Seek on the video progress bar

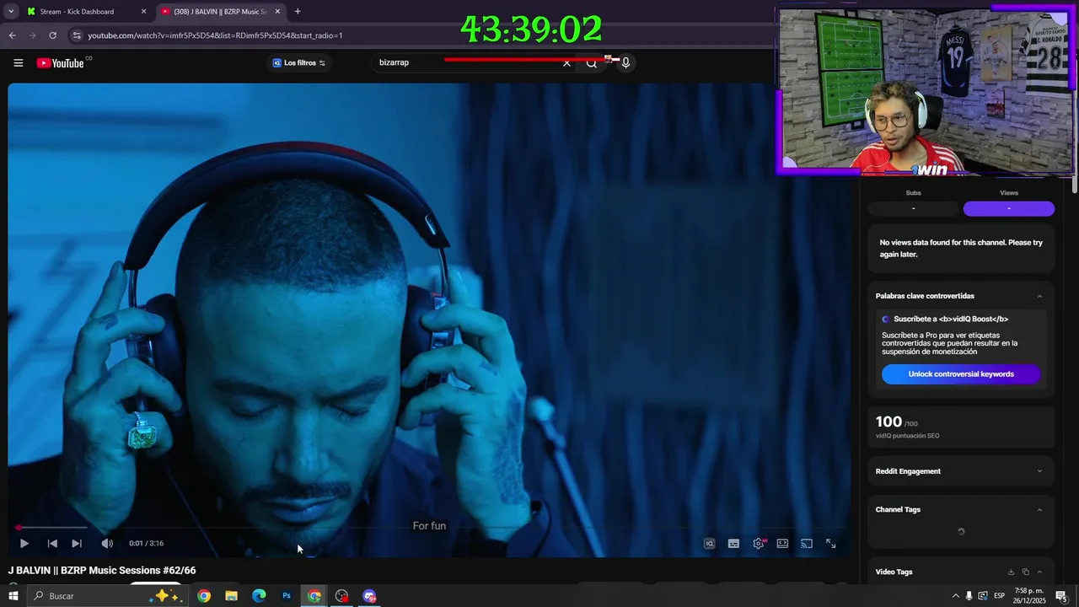coord(428,528)
